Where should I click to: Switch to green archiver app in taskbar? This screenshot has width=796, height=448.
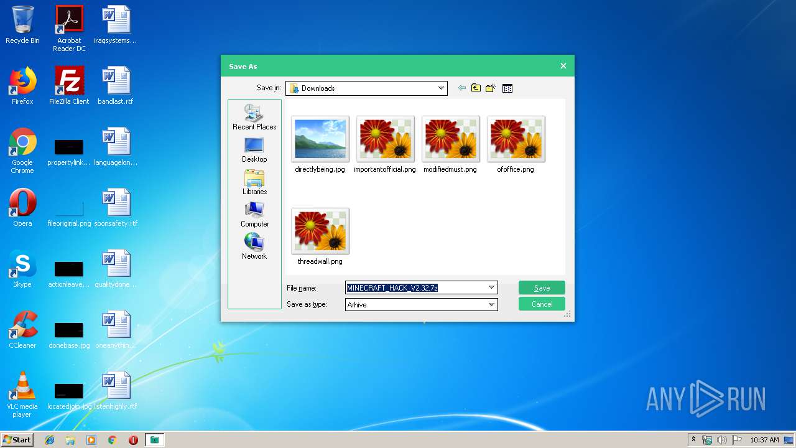click(154, 440)
